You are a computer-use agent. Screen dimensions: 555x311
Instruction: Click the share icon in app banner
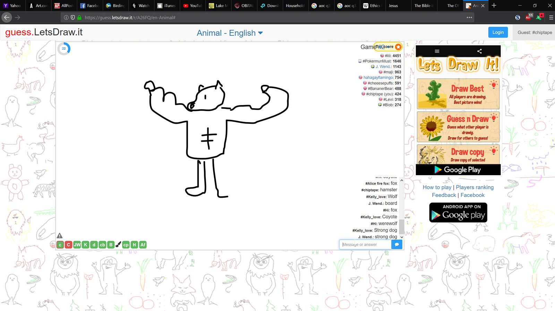tap(479, 51)
